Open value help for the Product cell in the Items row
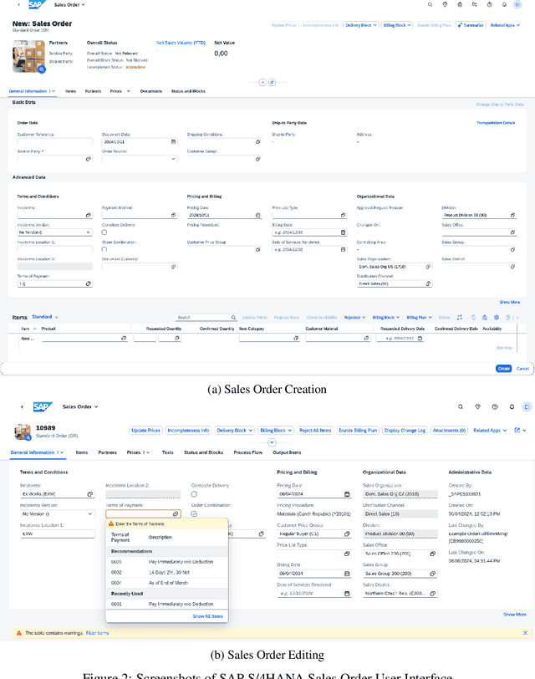The image size is (535, 679). tap(124, 338)
